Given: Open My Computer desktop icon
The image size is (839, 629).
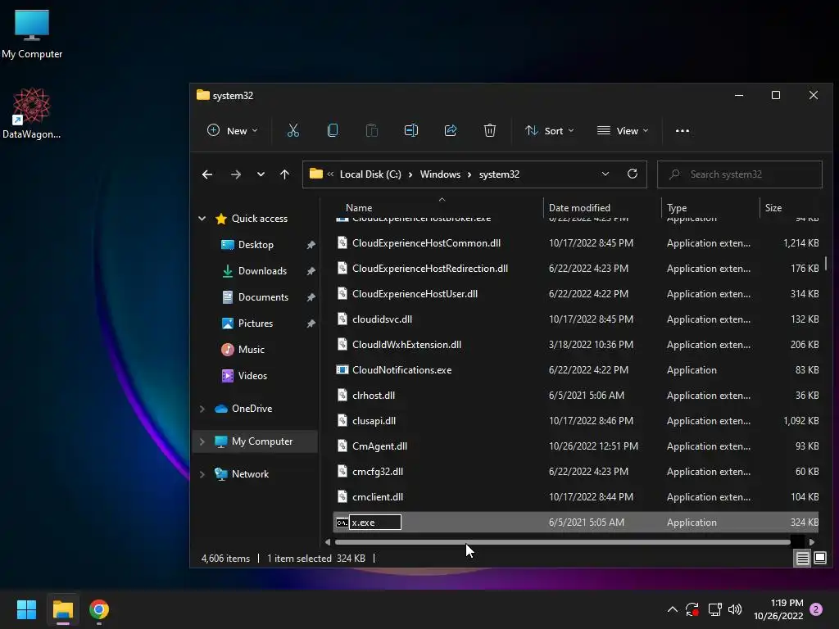Looking at the screenshot, I should pyautogui.click(x=32, y=34).
